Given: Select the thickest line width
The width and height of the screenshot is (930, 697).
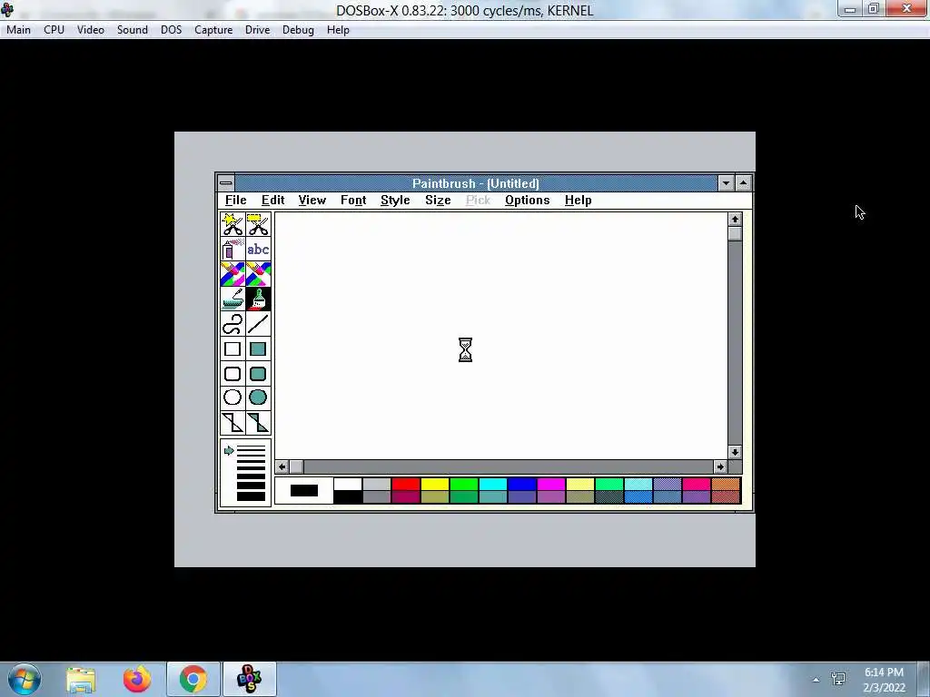Looking at the screenshot, I should [x=251, y=496].
